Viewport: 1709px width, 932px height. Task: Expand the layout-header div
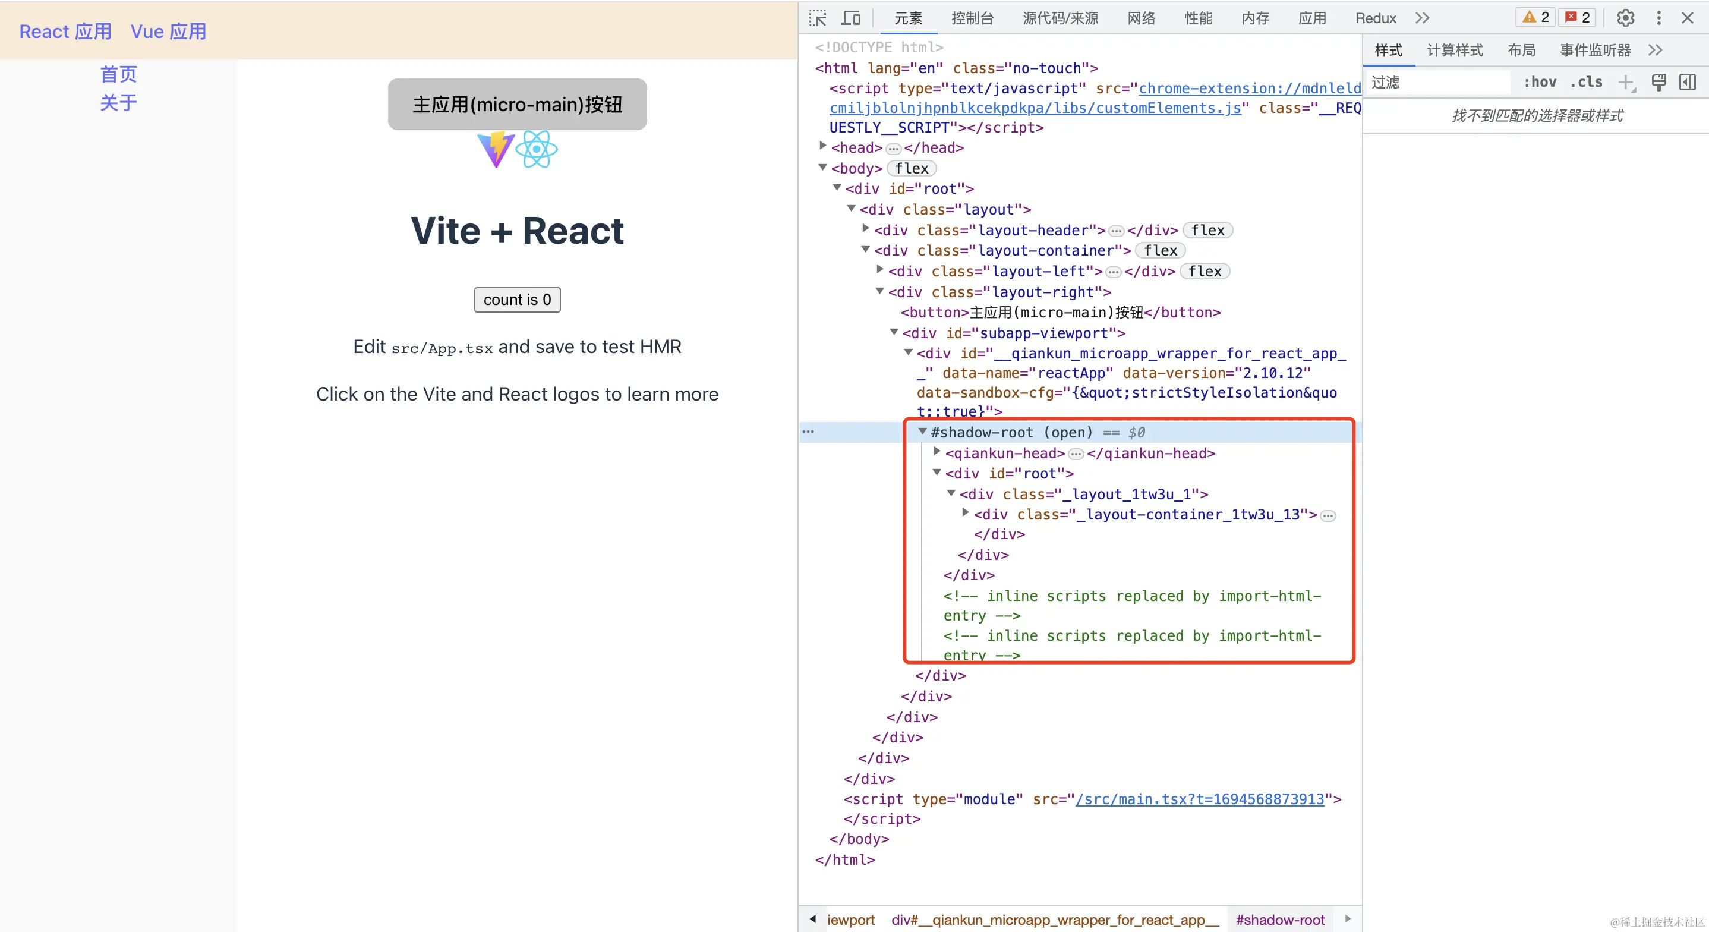[866, 229]
